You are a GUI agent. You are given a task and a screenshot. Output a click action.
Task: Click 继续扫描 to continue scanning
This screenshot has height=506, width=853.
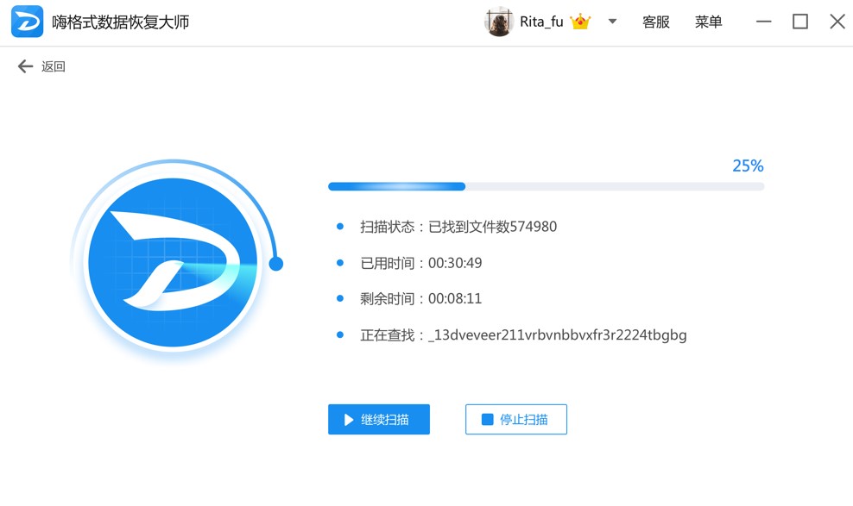[378, 420]
